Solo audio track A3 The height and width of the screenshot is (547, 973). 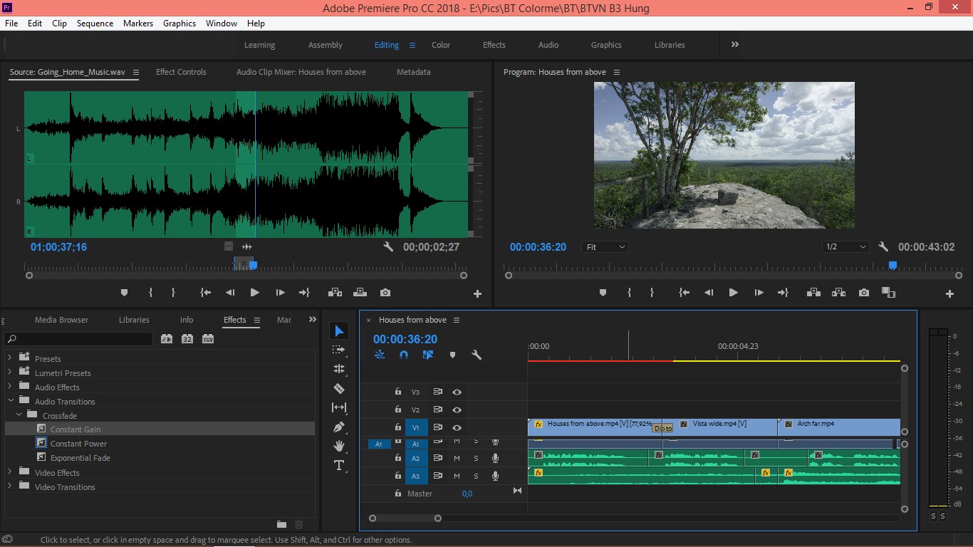[x=476, y=476]
